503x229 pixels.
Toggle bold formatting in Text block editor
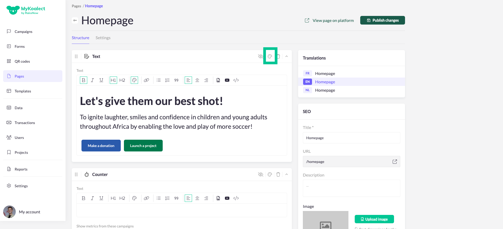84,80
